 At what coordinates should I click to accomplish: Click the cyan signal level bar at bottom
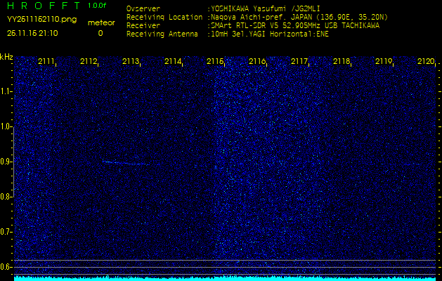coord(225,278)
